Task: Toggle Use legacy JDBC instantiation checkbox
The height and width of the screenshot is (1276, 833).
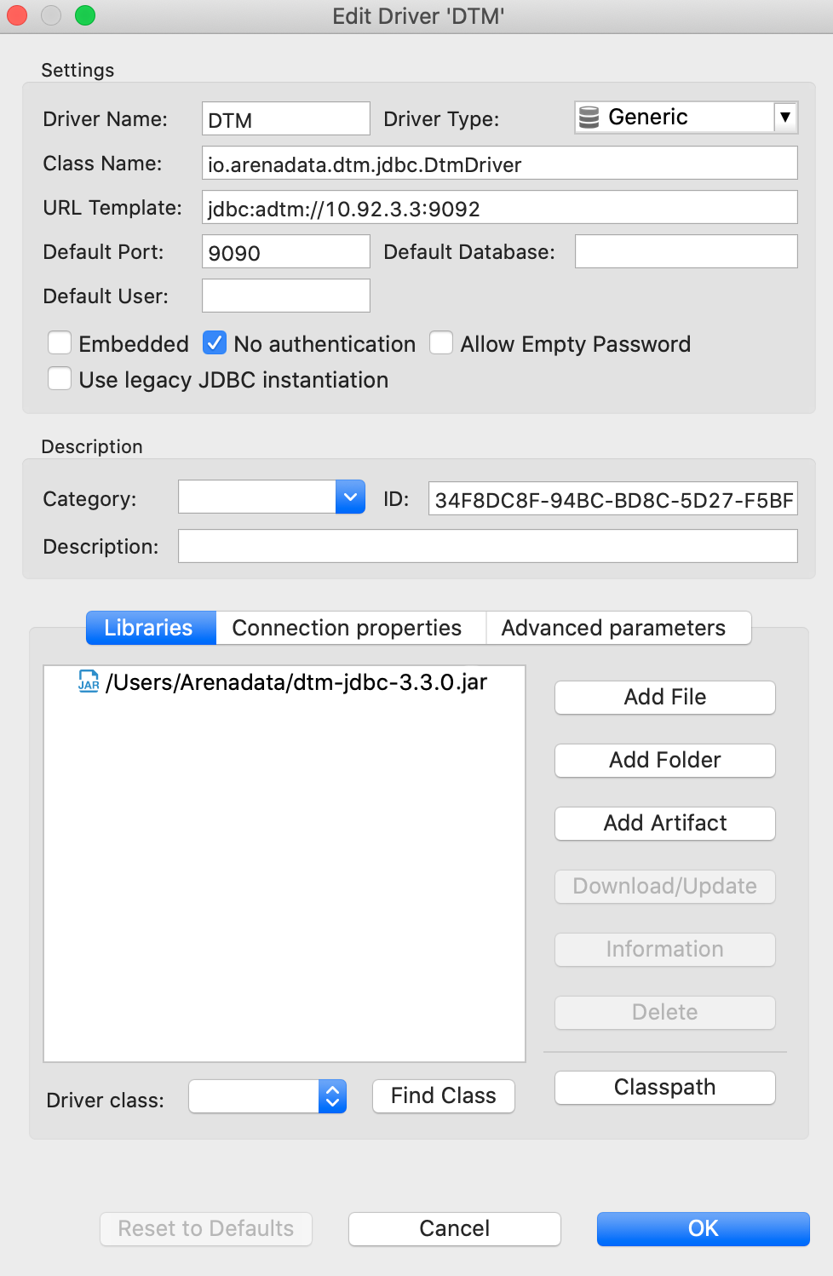Action: (x=60, y=379)
